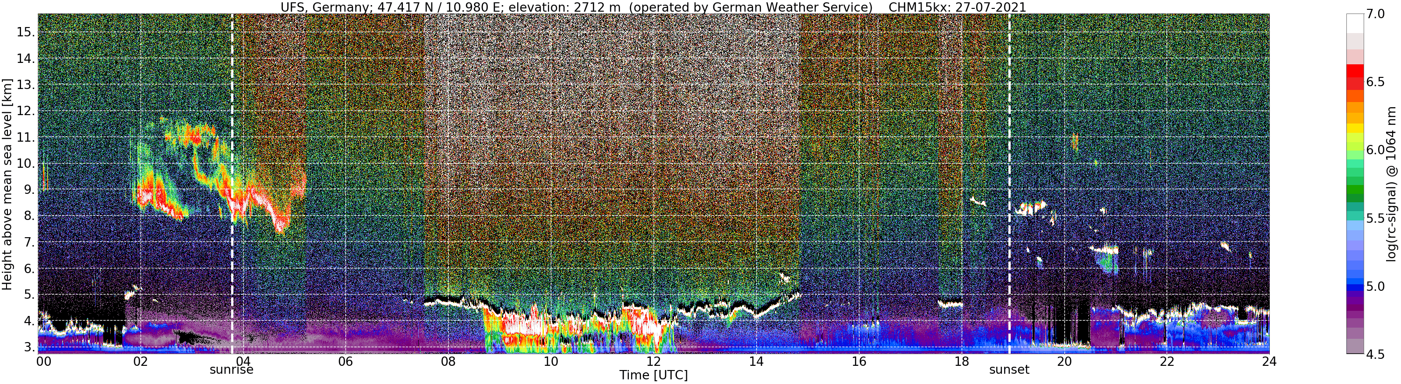The height and width of the screenshot is (384, 1401).
Task: Click the 24 tick on time axis
Action: coord(1269,361)
